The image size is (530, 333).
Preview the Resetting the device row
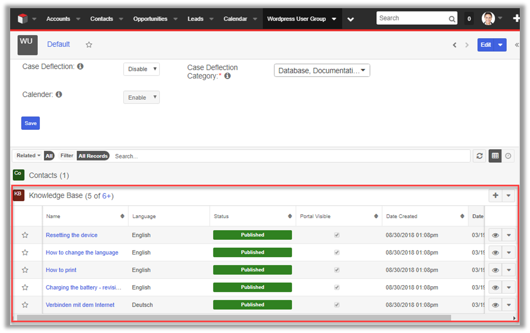(495, 235)
